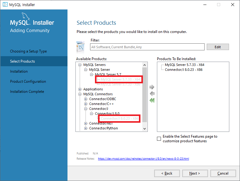This screenshot has width=240, height=181.
Task: Click into the Filter text field
Action: 147,47
